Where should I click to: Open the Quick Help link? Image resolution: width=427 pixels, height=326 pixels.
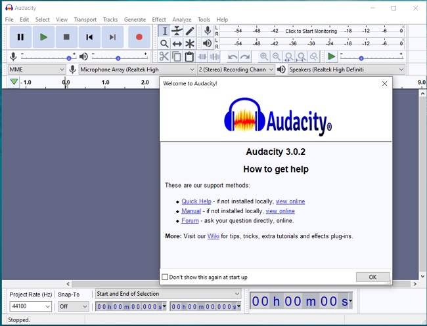coord(196,201)
